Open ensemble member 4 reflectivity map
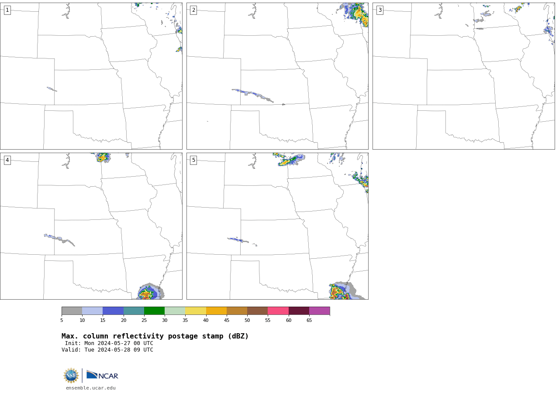Viewport: 559px width, 393px height. point(91,226)
